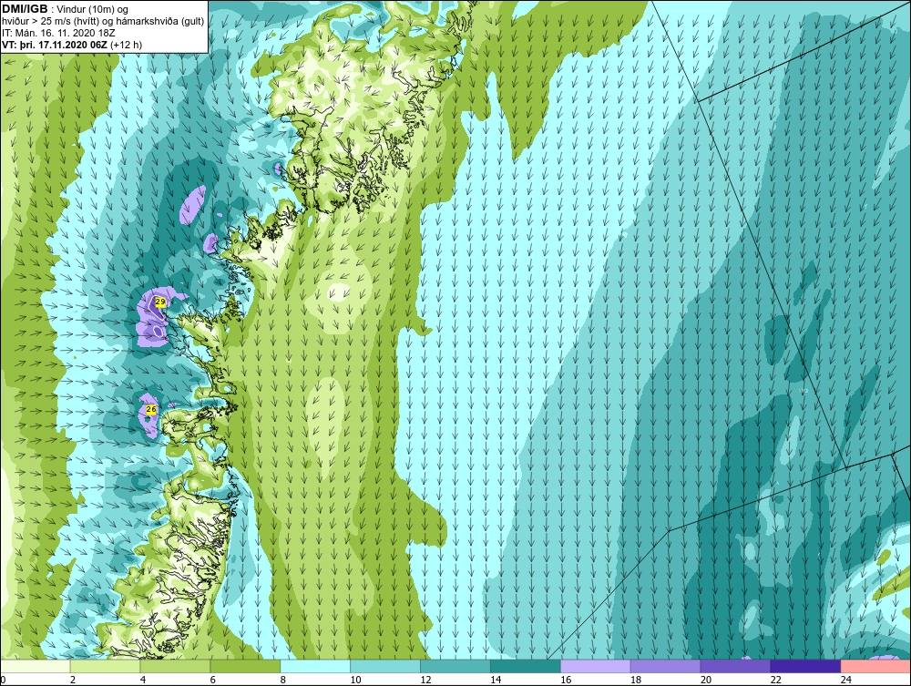The width and height of the screenshot is (911, 686).
Task: Pick the olive 6–8 m/s legend swatch
Action: point(245,666)
